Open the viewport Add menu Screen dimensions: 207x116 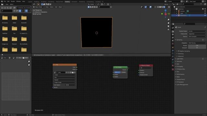56,7
